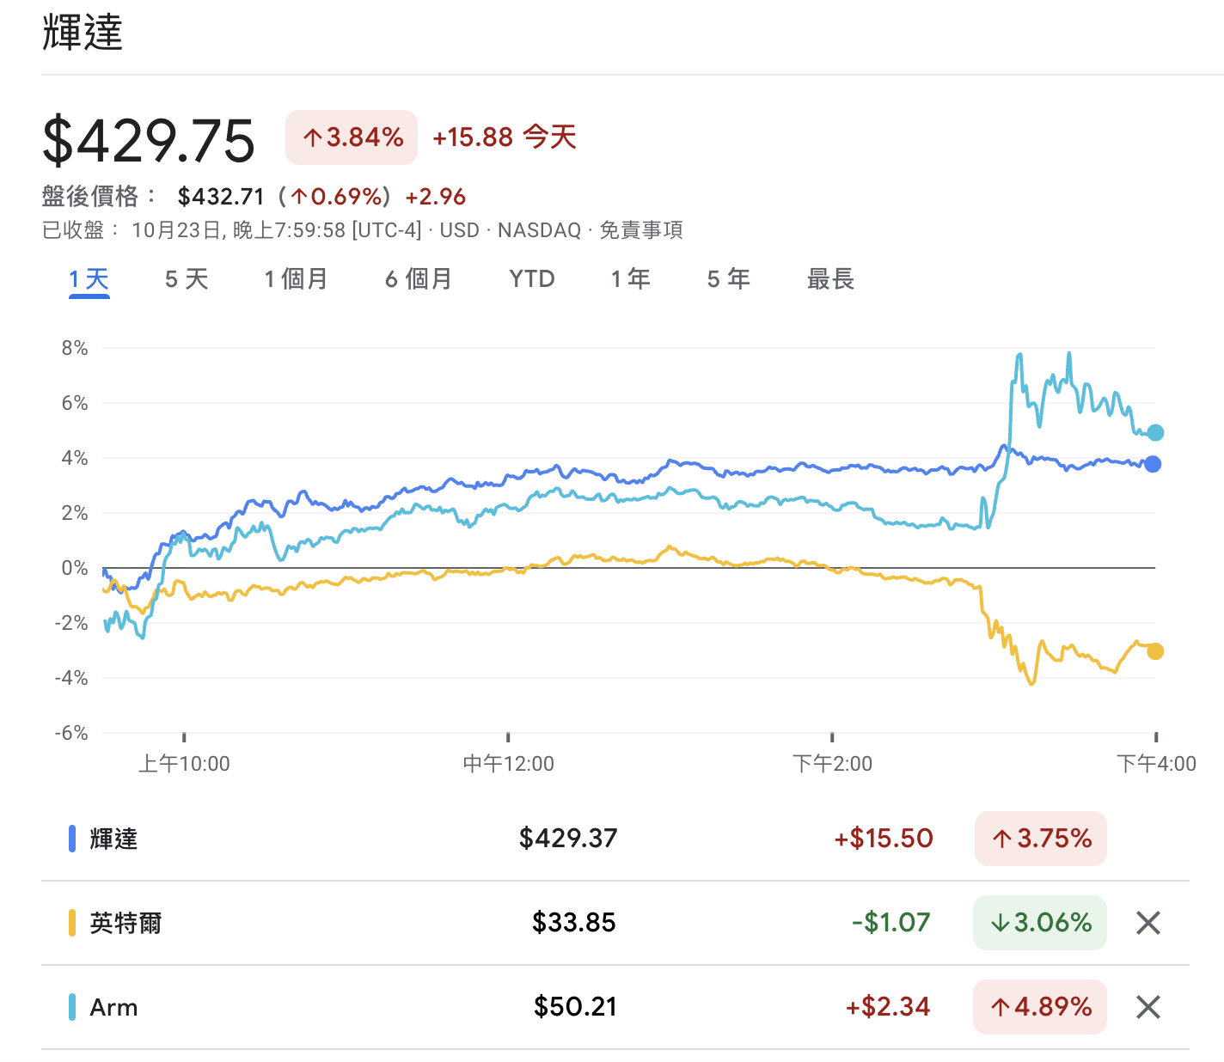Remove 英特爾 from the comparison
This screenshot has width=1224, height=1062.
(1147, 923)
